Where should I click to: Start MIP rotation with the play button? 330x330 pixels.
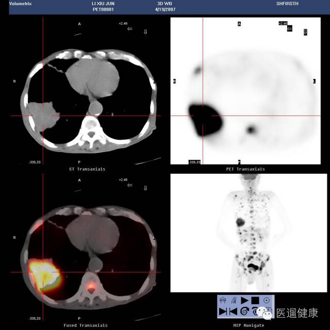click(x=244, y=300)
